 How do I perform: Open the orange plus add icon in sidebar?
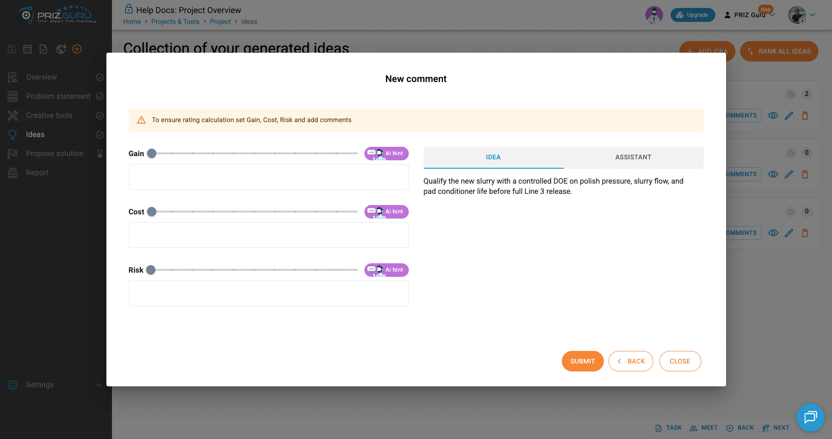pyautogui.click(x=77, y=49)
